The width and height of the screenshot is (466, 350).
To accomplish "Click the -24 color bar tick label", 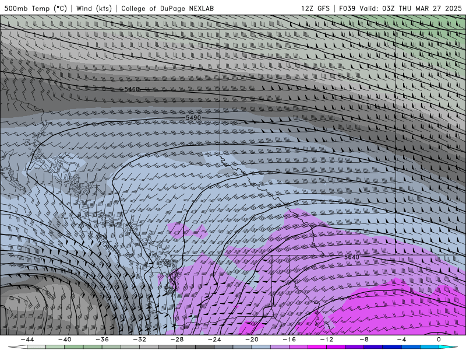I will pos(214,339).
